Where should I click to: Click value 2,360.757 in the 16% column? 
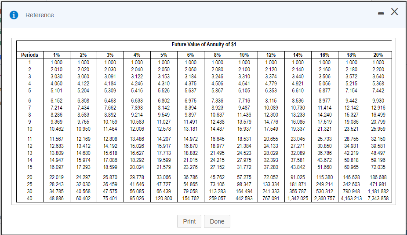(x=324, y=198)
